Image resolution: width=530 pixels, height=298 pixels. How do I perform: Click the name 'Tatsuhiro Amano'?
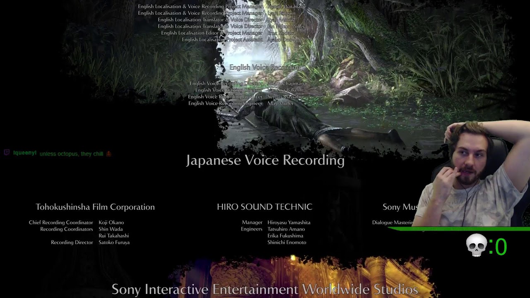286,229
